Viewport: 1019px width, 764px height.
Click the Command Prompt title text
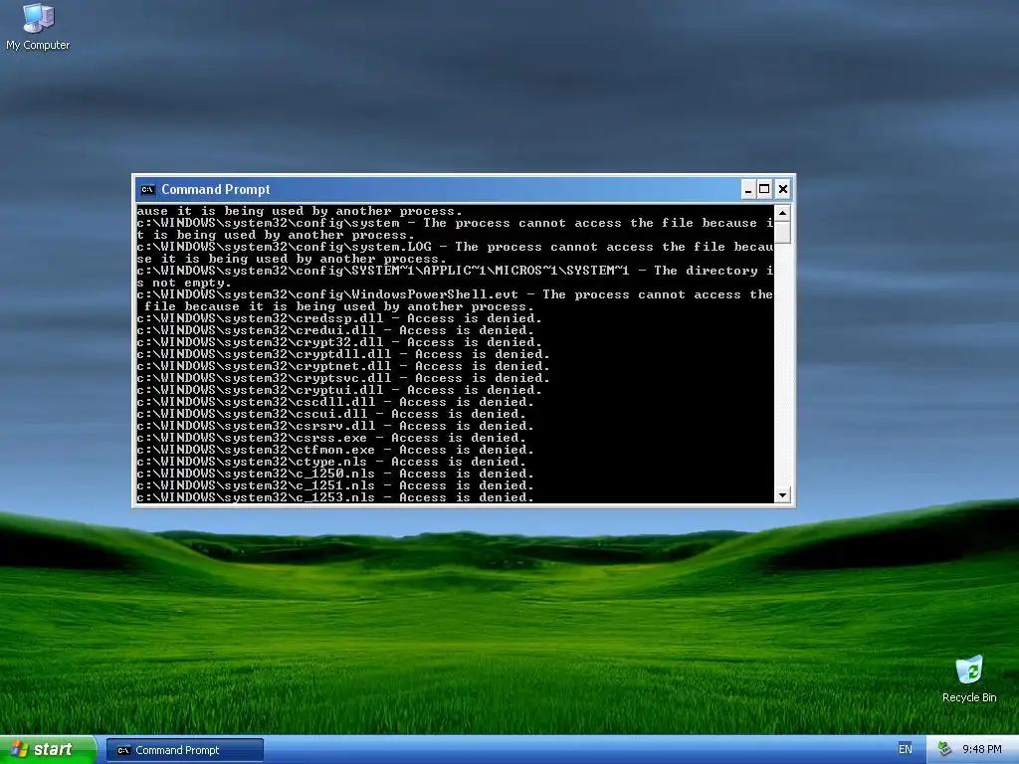click(216, 190)
